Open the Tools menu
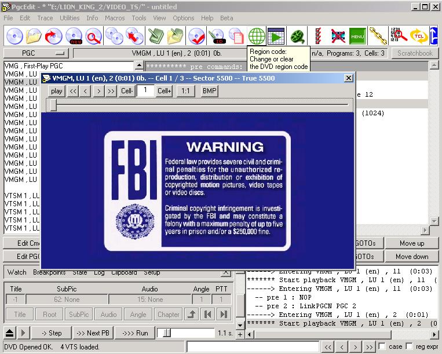The width and height of the screenshot is (442, 354). point(139,18)
